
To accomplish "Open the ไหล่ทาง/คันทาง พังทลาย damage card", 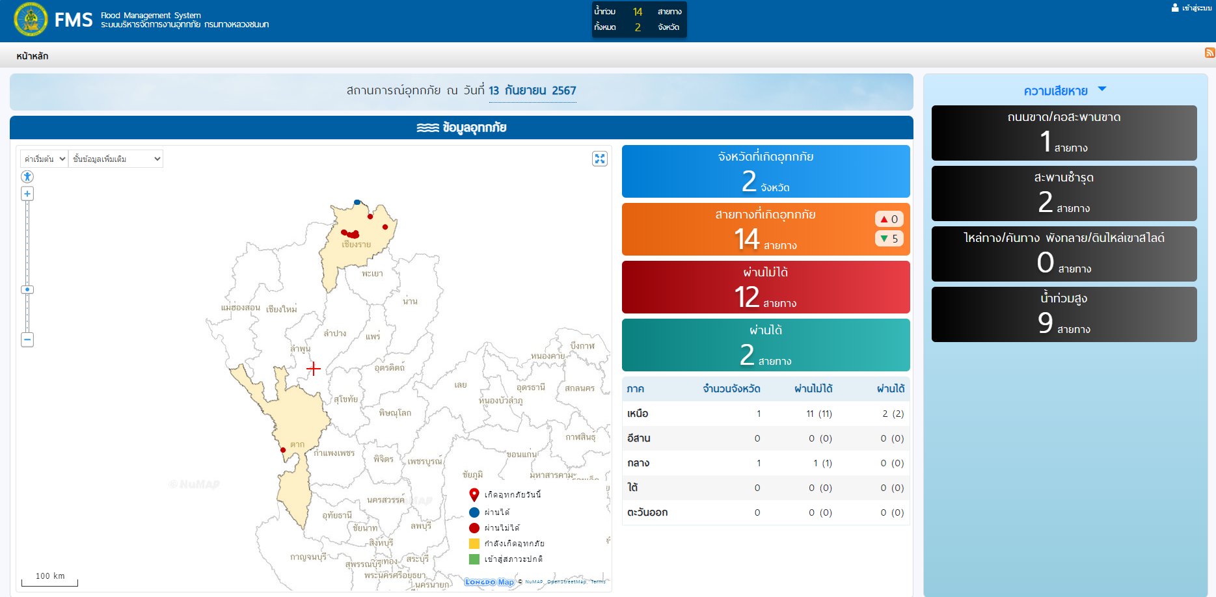I will pyautogui.click(x=1064, y=254).
